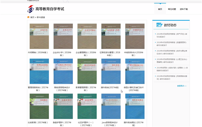202x127 pixels.
Task: Open the 管理信息系统 book cover
Action: pyautogui.click(x=39, y=71)
